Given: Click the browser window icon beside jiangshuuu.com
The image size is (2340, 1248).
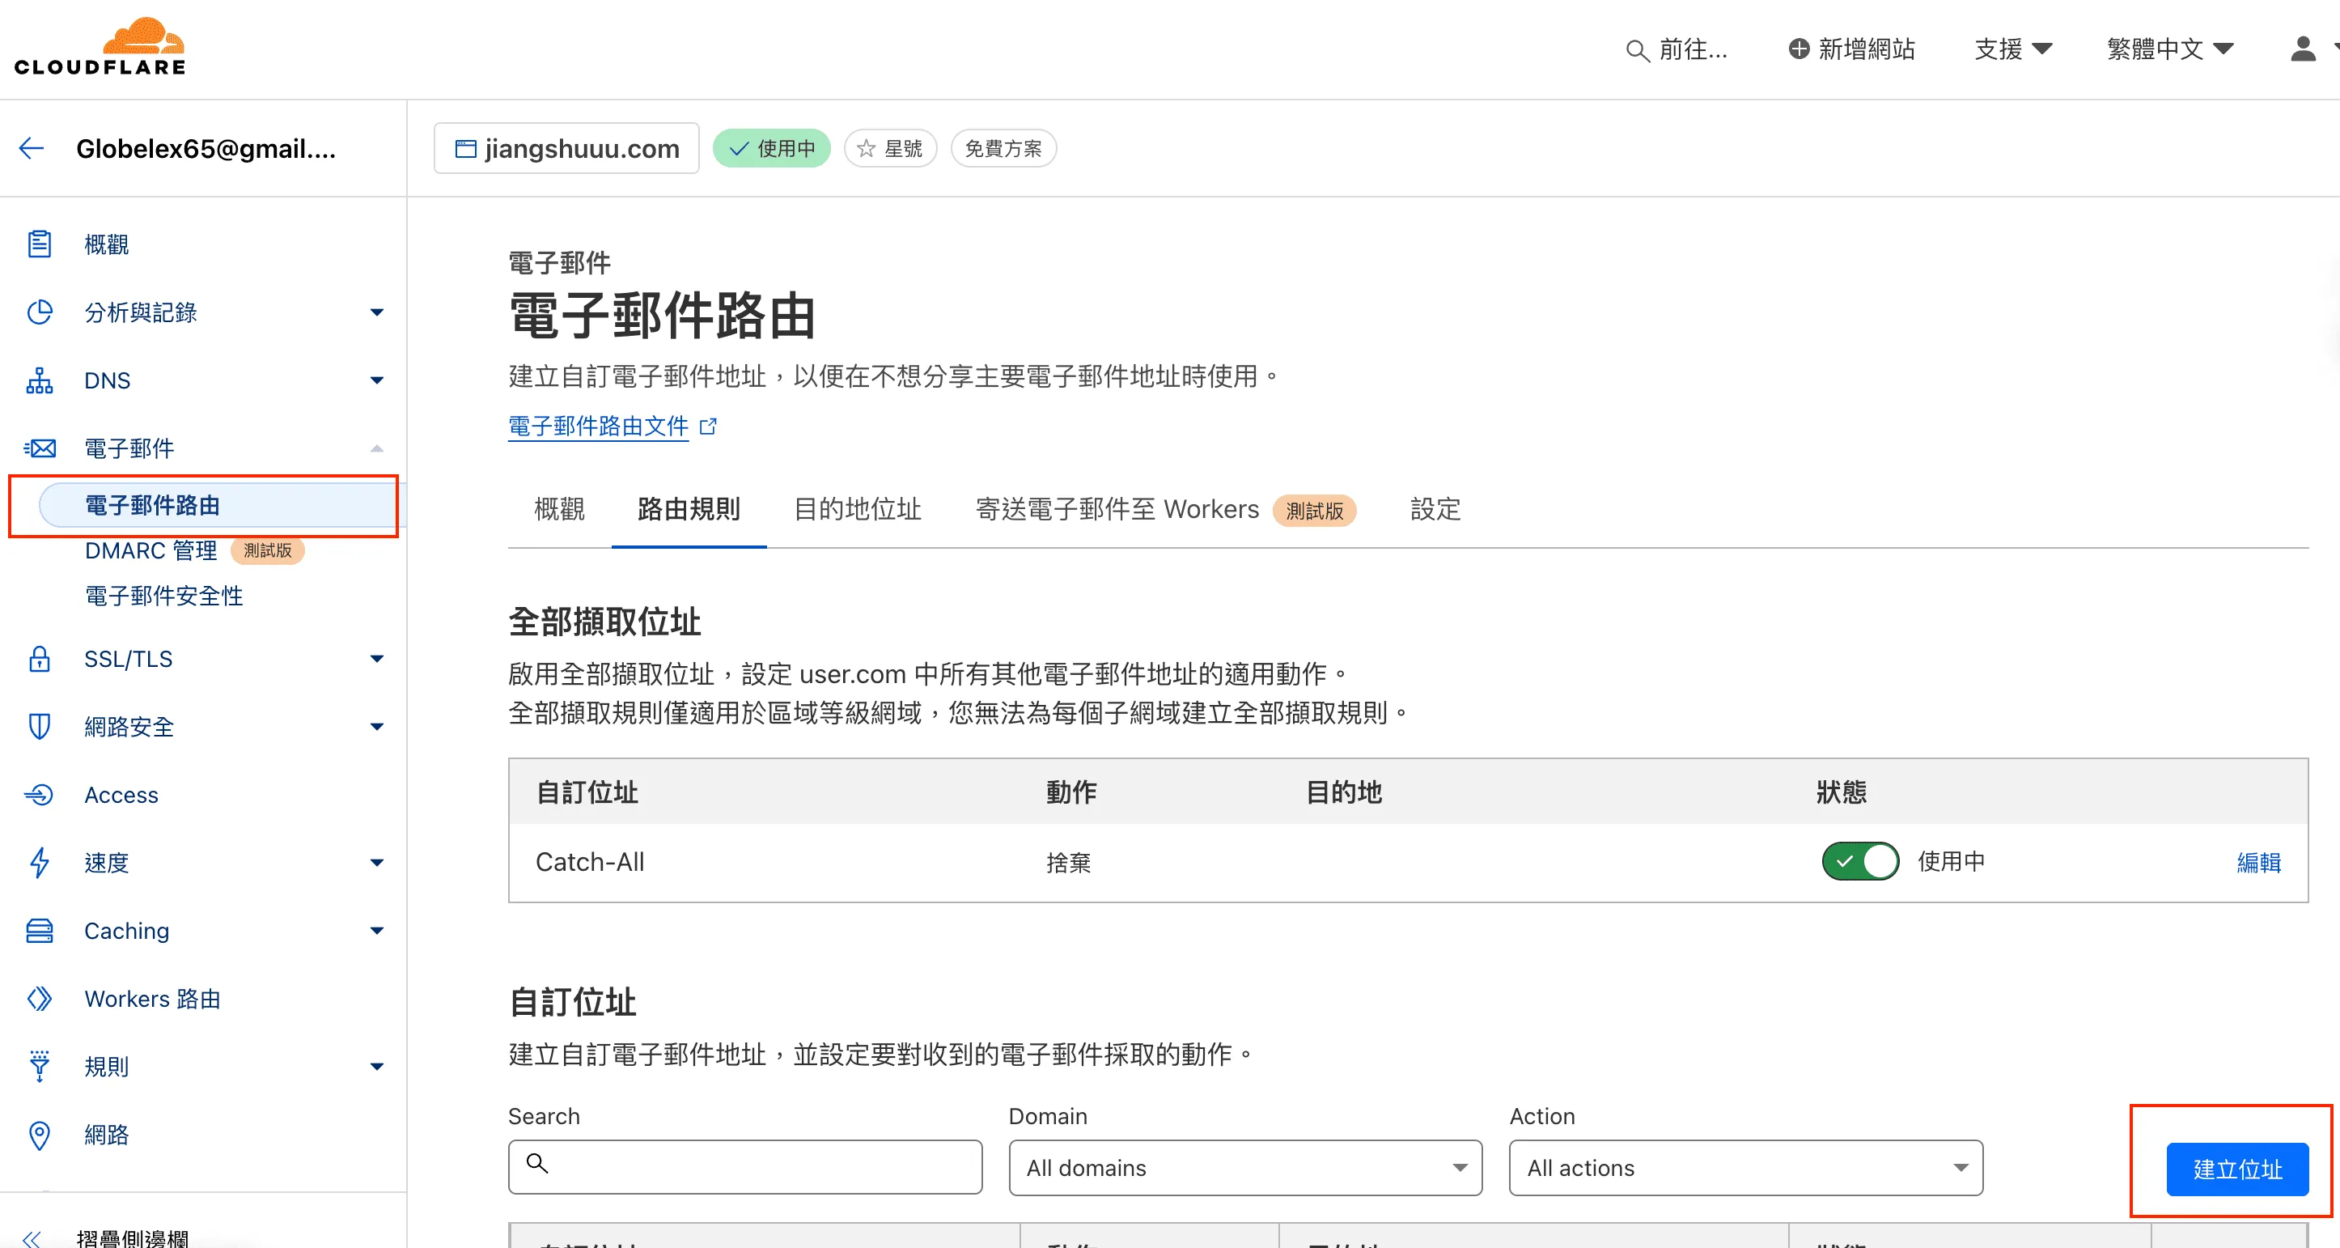Looking at the screenshot, I should point(465,148).
